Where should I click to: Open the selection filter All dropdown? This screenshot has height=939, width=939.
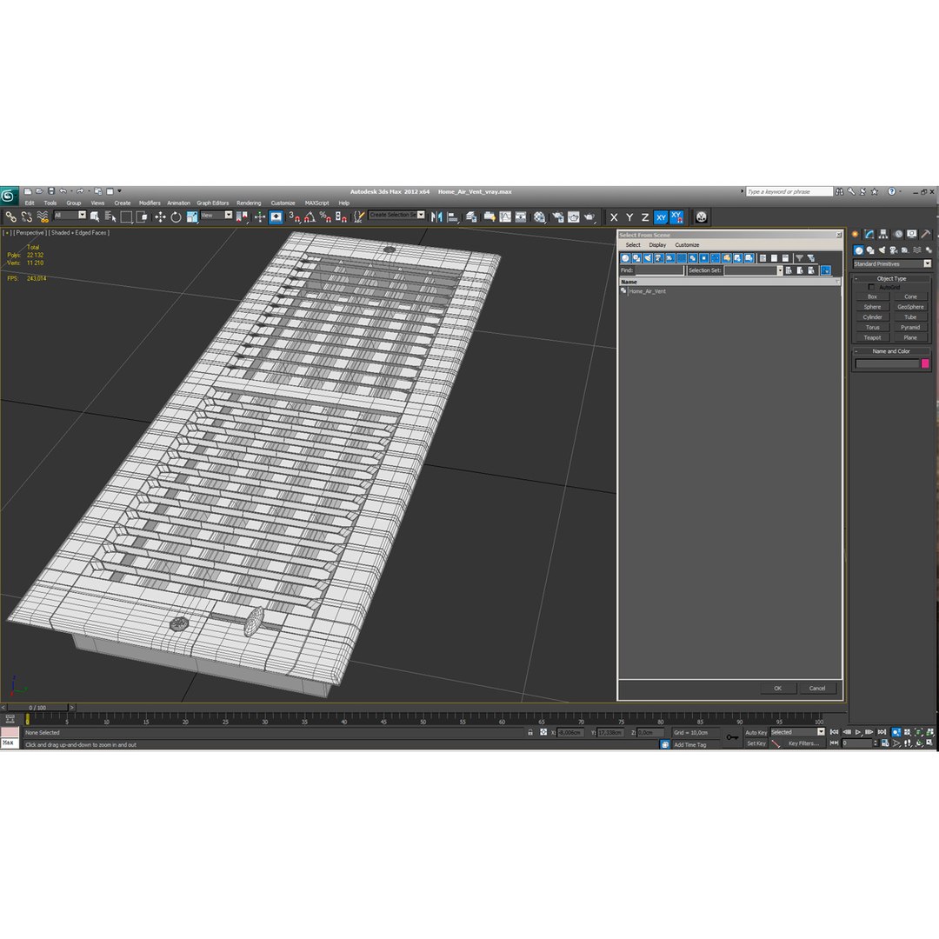point(70,216)
